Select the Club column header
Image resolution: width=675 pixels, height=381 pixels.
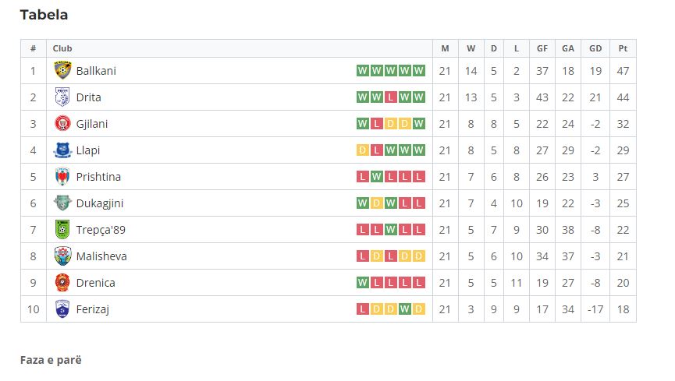tap(62, 48)
